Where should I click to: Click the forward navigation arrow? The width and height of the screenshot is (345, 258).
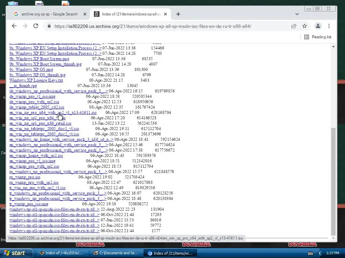[x=25, y=26]
